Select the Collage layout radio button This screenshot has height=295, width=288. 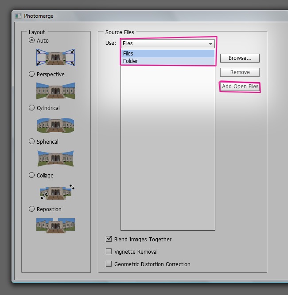point(31,175)
